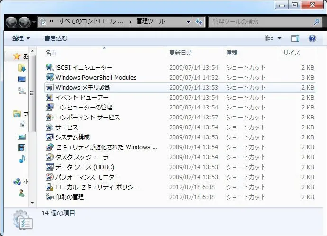Select the Favorites star in navigation pane

(17, 56)
